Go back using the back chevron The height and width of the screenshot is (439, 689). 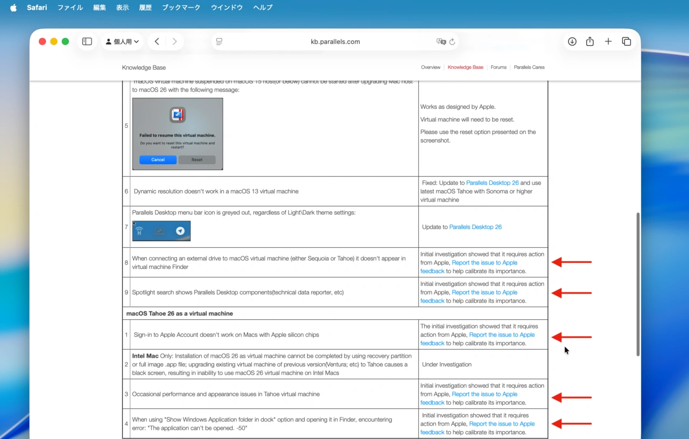(x=157, y=41)
